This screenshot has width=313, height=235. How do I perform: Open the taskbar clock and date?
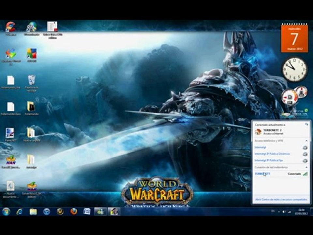[x=301, y=211]
